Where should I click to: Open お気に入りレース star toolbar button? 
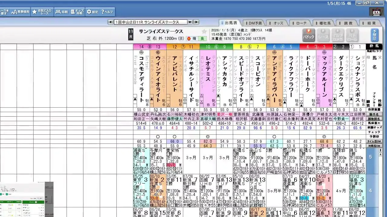tap(42, 12)
